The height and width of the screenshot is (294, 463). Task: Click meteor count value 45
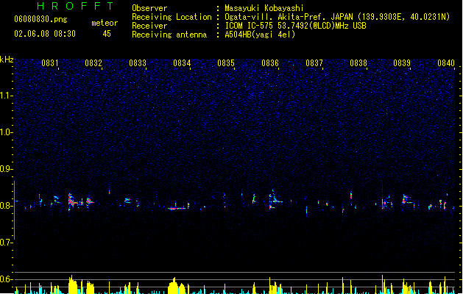coord(107,34)
